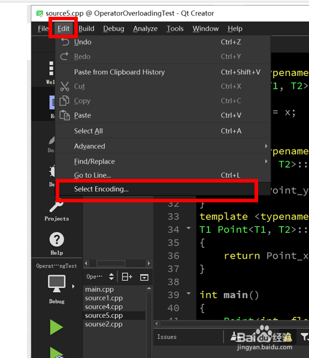309x358 pixels.
Task: Choose Undo from the Edit menu
Action: [x=163, y=43]
